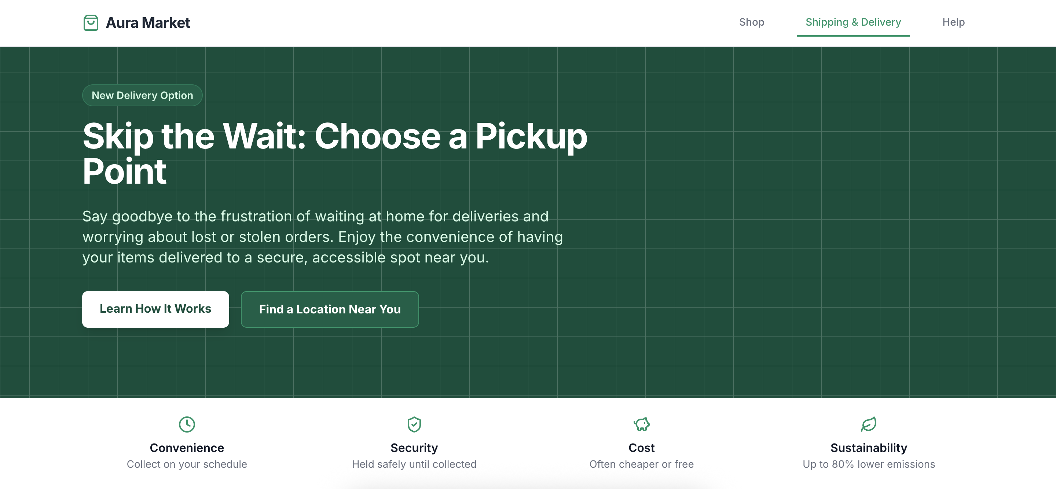
Task: Click the Learn How It Works button
Action: click(155, 309)
